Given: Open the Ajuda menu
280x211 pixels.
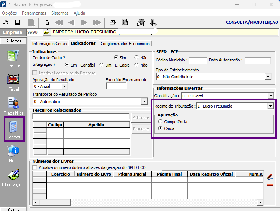Looking at the screenshot, I should pos(79,13).
